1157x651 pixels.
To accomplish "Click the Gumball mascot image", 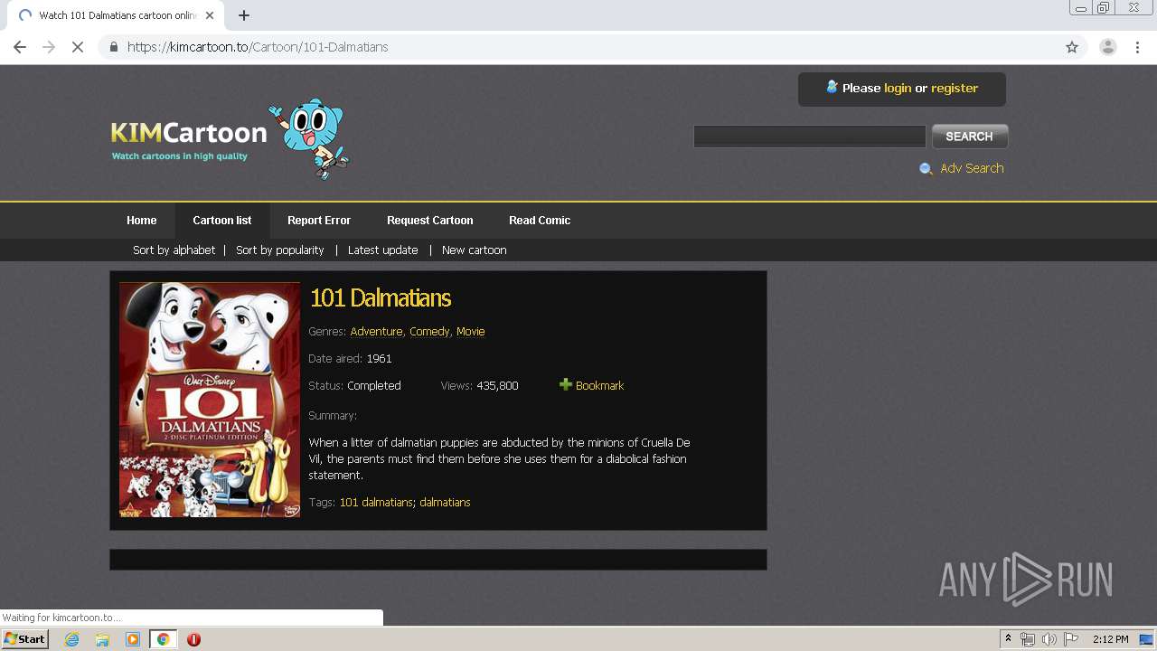I will click(x=309, y=138).
